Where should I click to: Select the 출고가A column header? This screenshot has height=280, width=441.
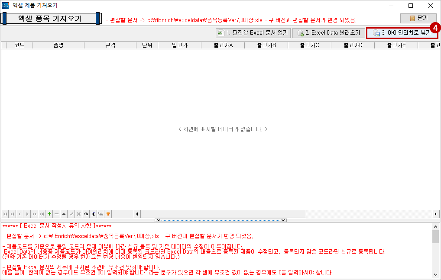pos(223,45)
